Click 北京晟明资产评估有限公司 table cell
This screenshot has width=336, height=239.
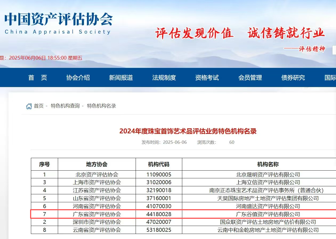tap(268, 175)
